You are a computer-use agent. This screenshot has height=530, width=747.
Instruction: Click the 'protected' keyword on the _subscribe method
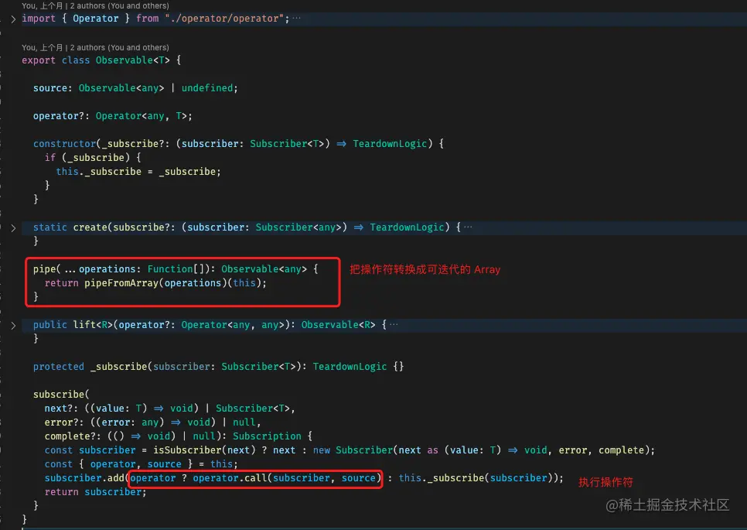[59, 367]
